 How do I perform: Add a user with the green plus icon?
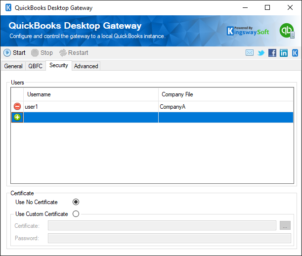tap(17, 117)
